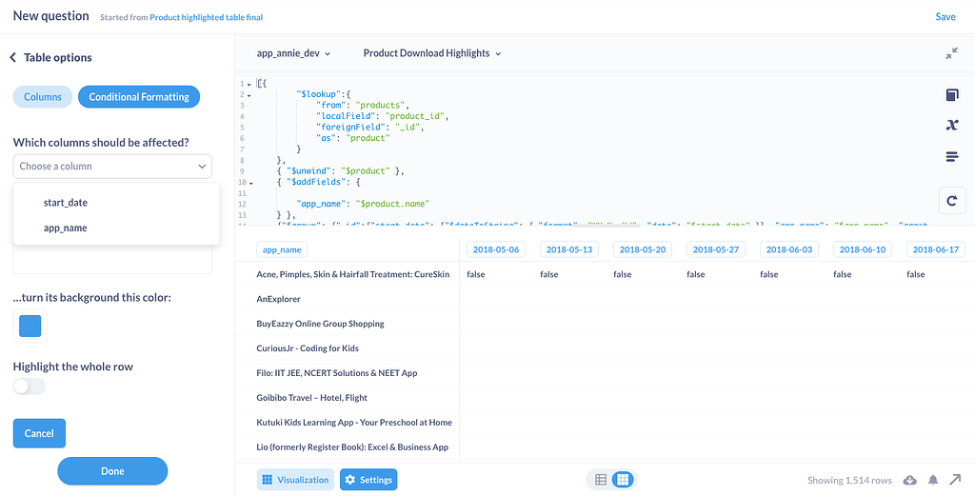Download the full results cloud icon
This screenshot has width=975, height=496.
tap(909, 480)
